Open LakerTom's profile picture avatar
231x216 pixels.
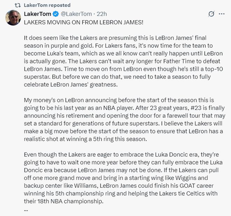[13, 18]
